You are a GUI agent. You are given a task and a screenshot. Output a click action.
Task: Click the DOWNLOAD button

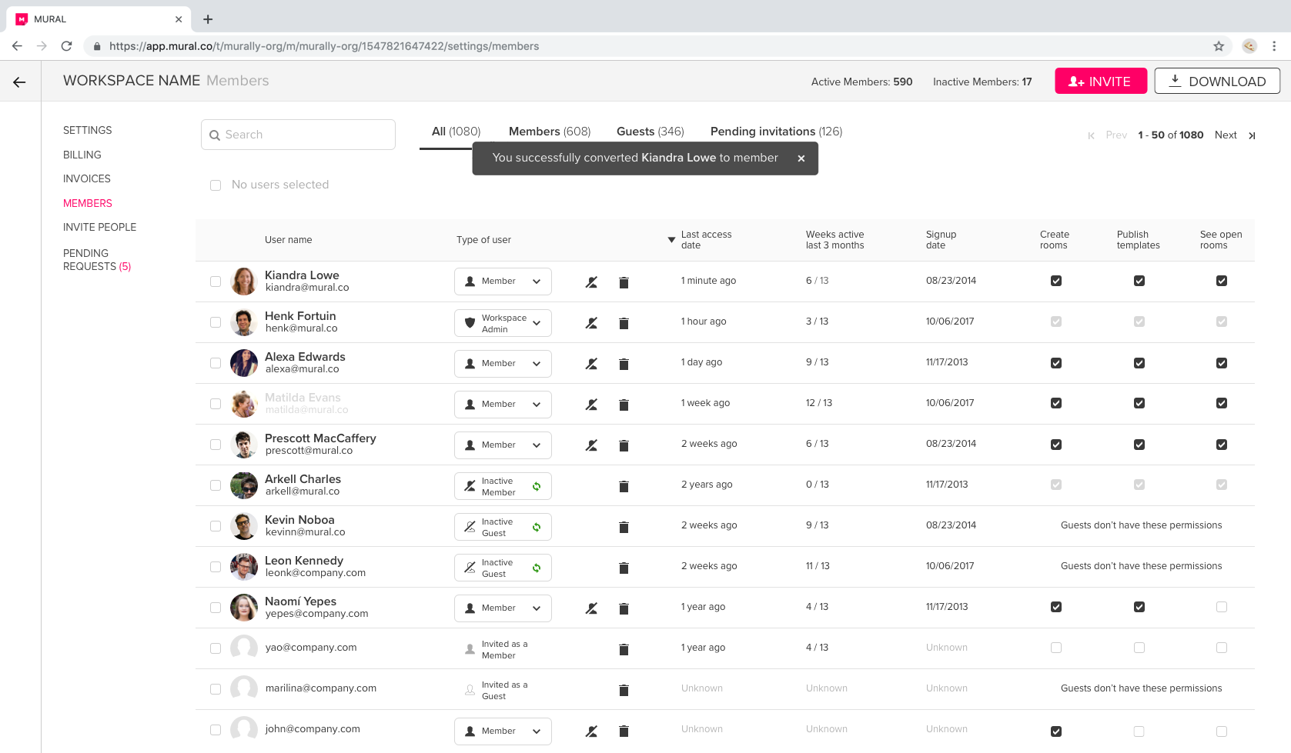coord(1217,82)
